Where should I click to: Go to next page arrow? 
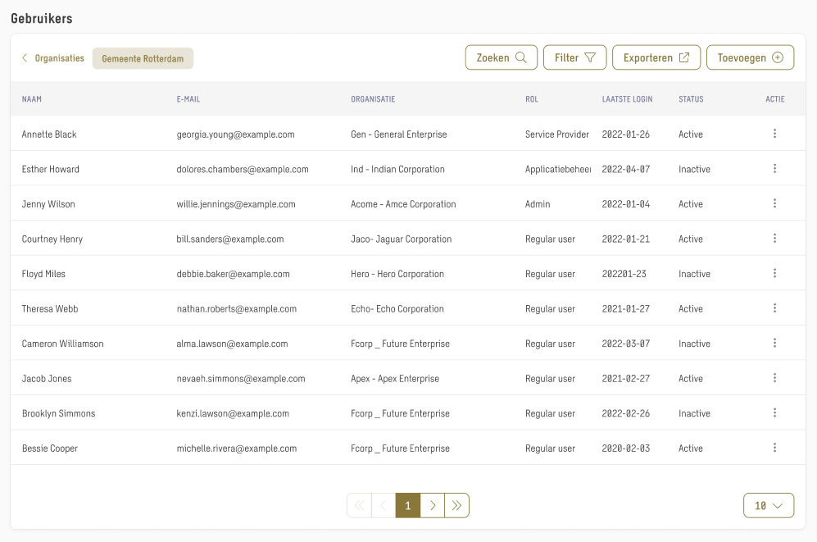tap(433, 506)
